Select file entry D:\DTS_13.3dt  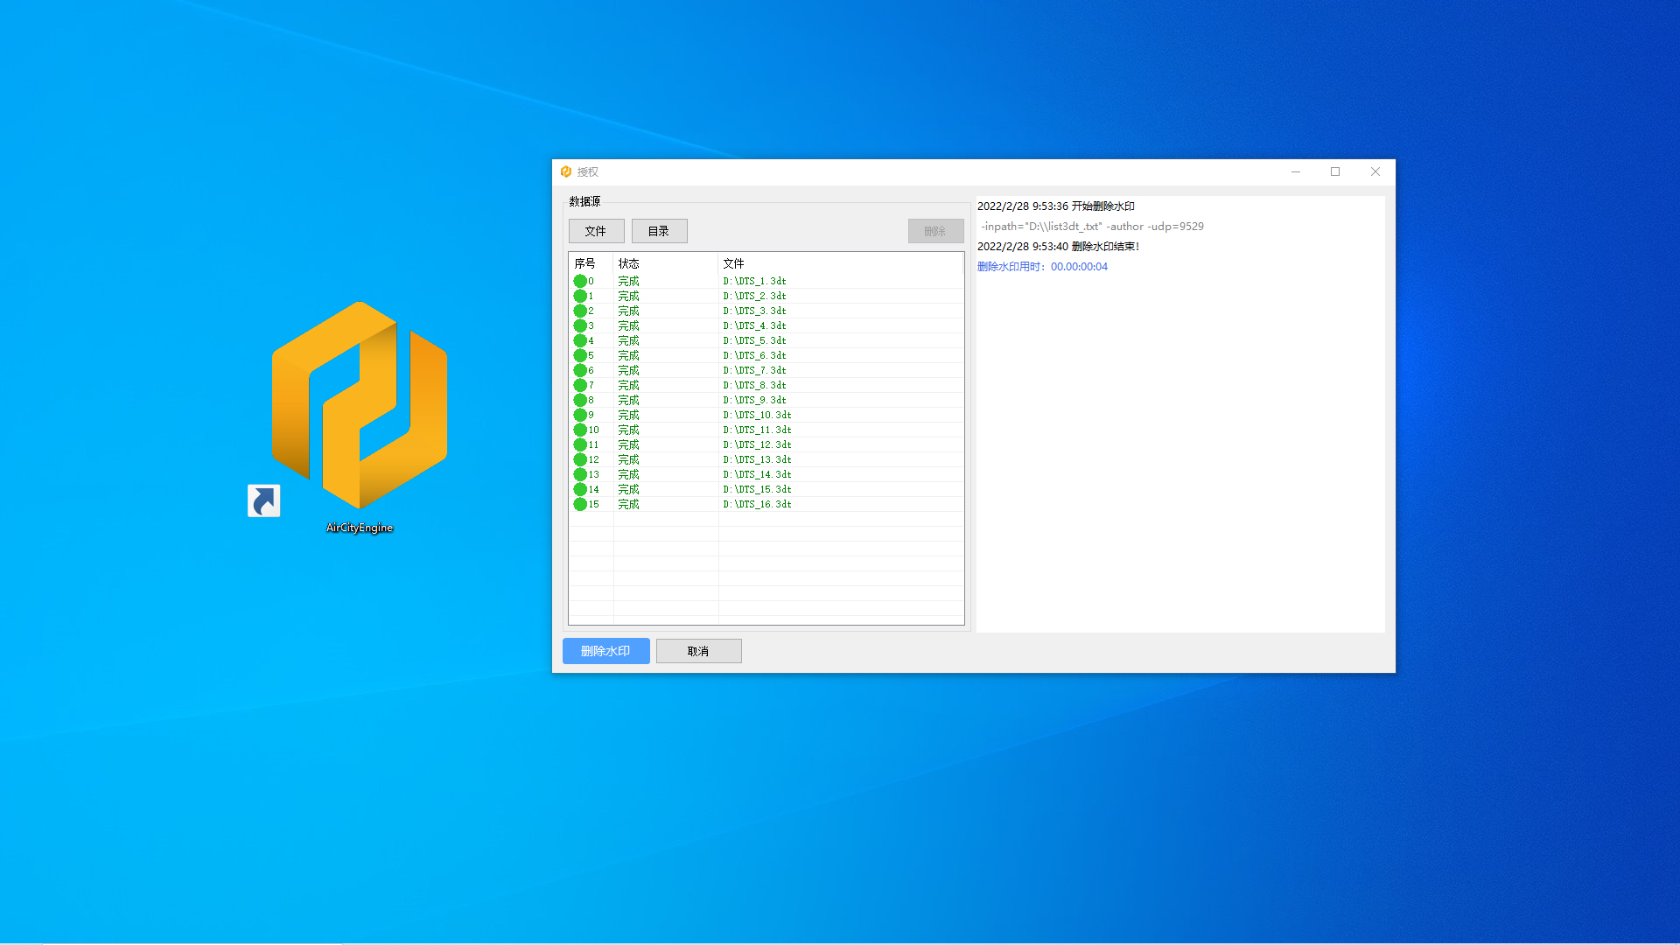coord(757,459)
